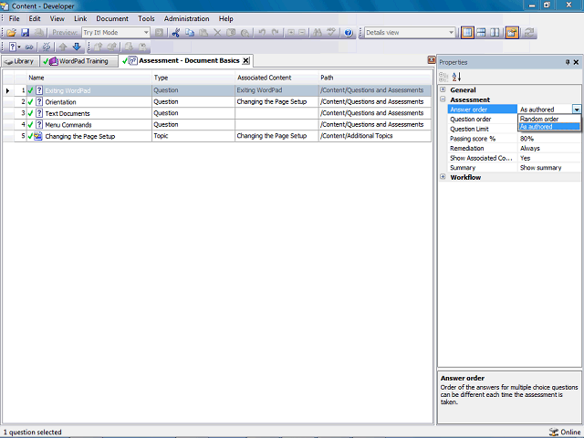Expand the Workflow properties section
The image size is (584, 438).
coord(443,176)
